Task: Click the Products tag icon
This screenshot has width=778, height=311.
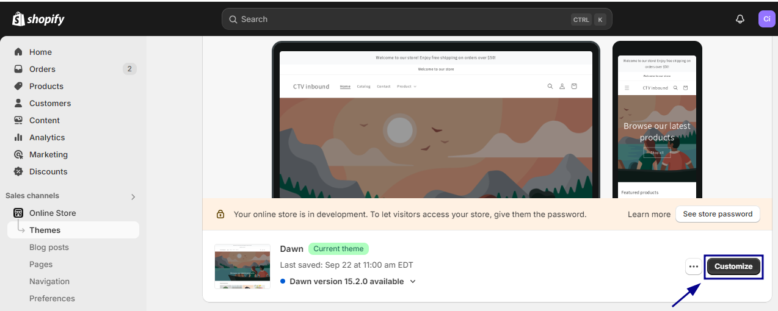Action: pos(18,86)
